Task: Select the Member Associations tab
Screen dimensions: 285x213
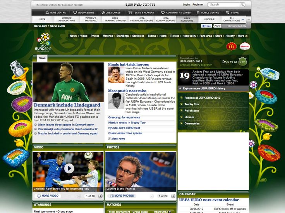Action: point(67,19)
